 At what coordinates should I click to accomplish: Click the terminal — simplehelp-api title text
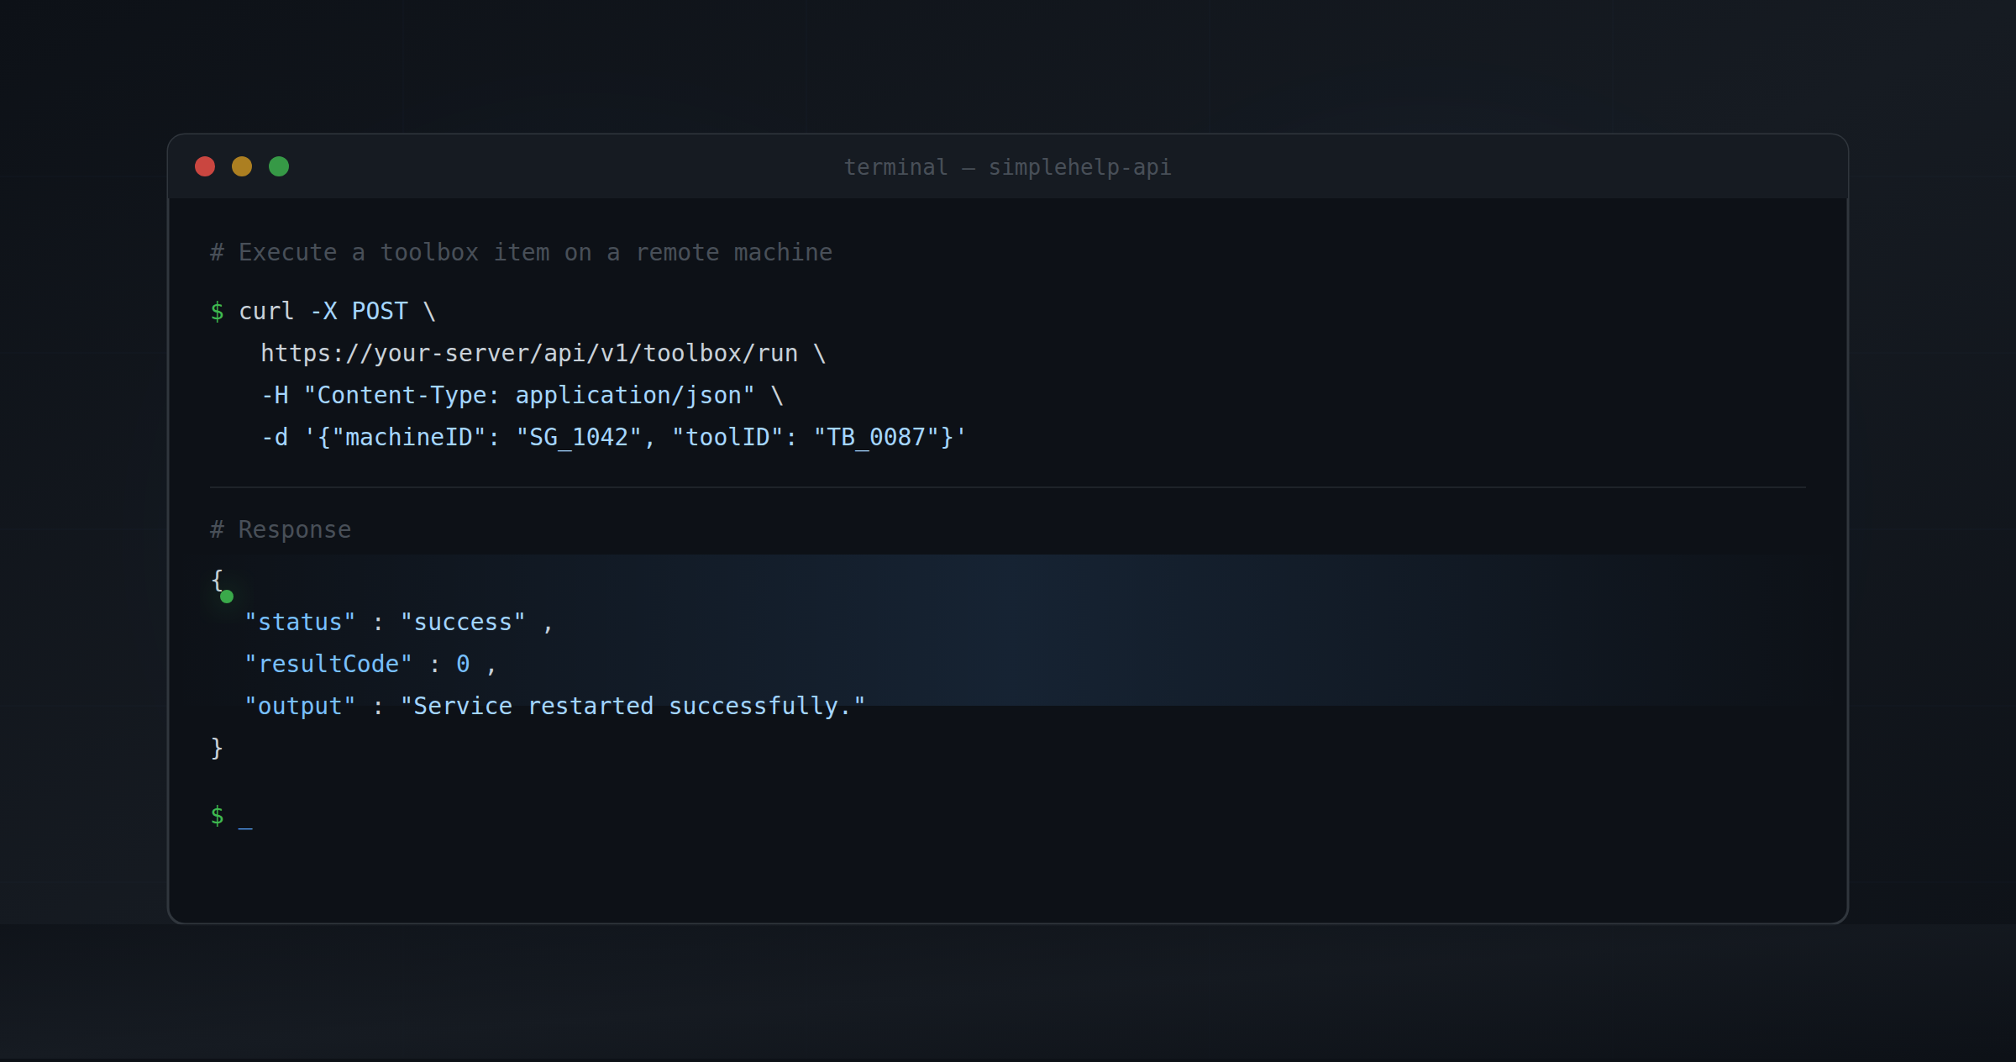coord(1007,167)
